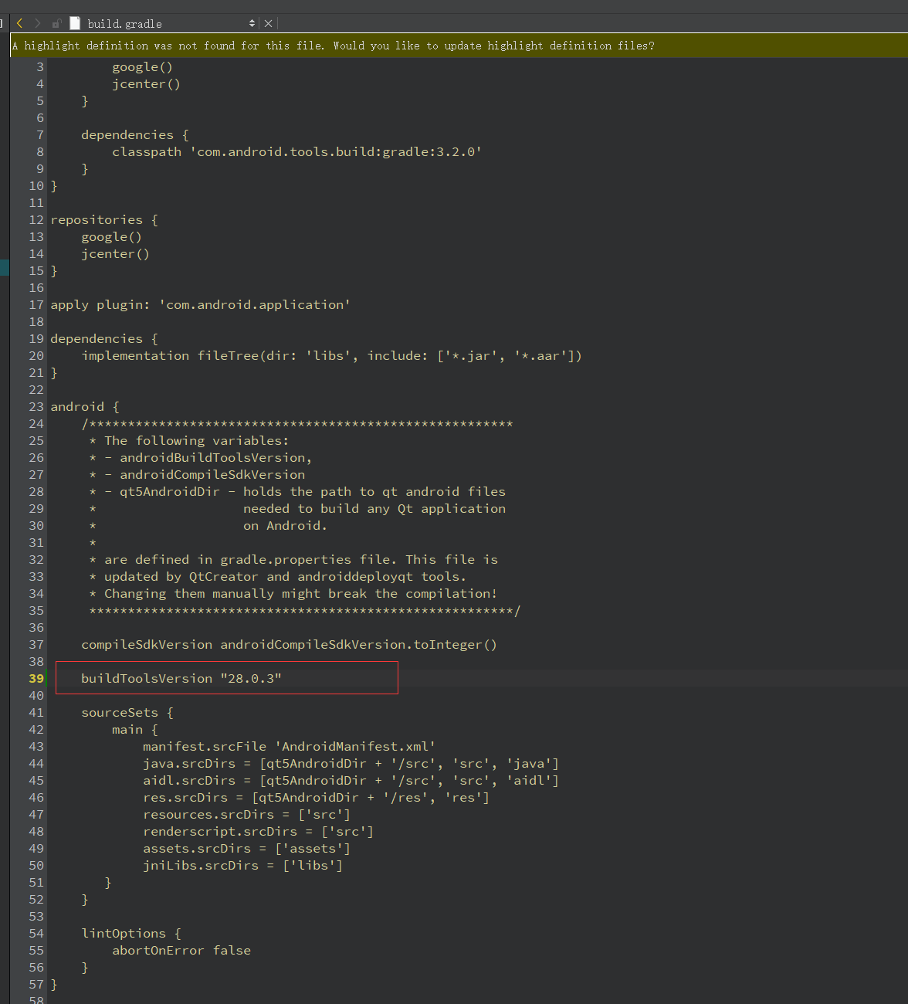908x1004 pixels.
Task: Click the jniLibs.srcDirs line
Action: [242, 865]
